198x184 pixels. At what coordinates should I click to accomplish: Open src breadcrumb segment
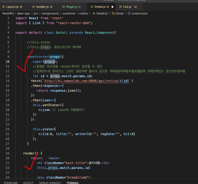pyautogui.click(x=36, y=13)
